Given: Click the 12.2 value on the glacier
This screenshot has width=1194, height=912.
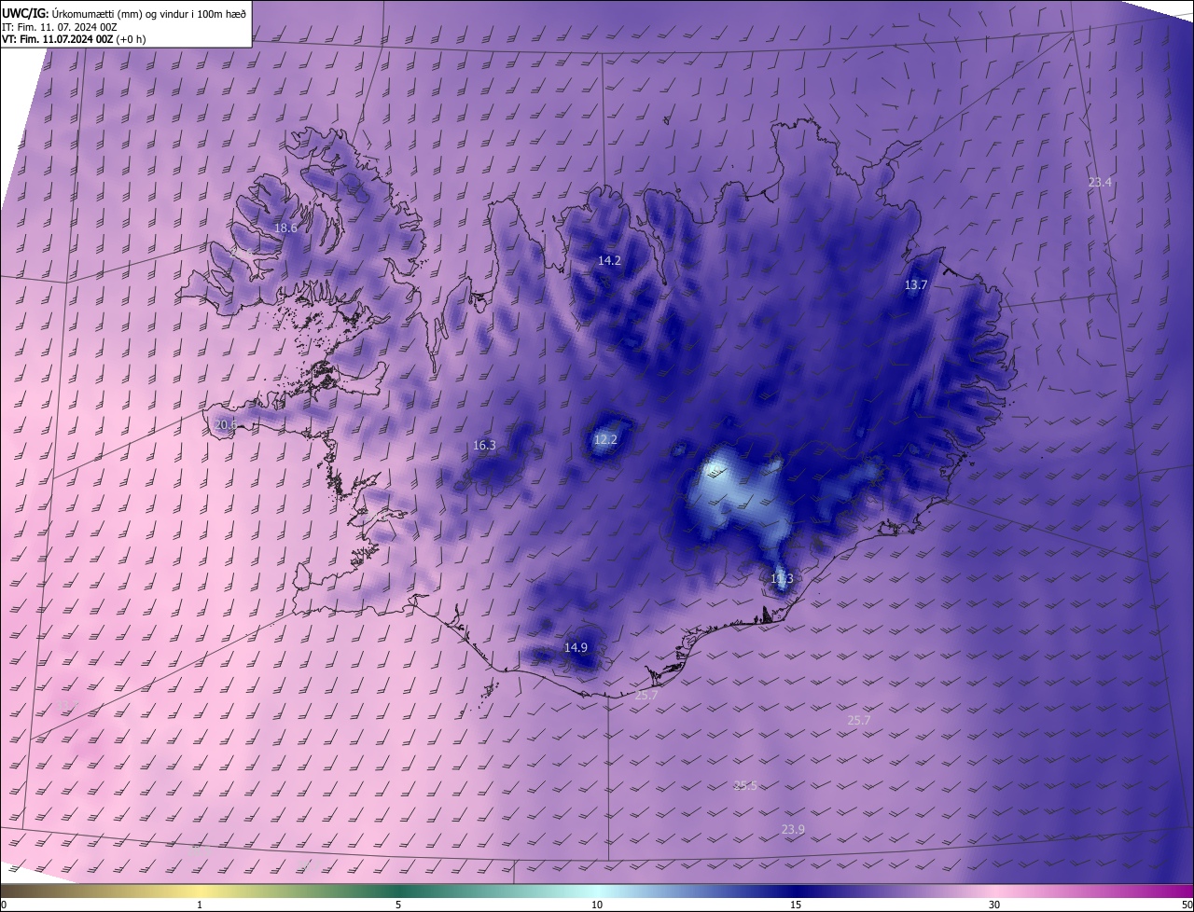Looking at the screenshot, I should pos(605,439).
